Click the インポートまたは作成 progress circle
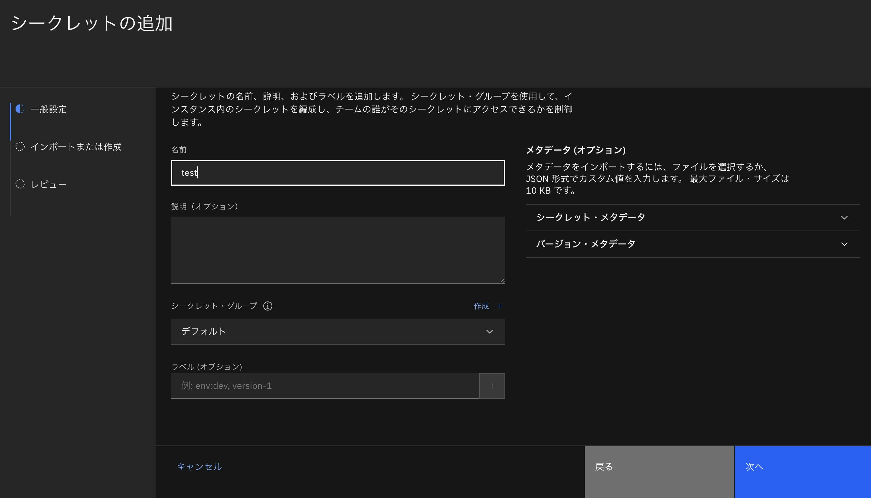The width and height of the screenshot is (871, 498). pyautogui.click(x=20, y=147)
